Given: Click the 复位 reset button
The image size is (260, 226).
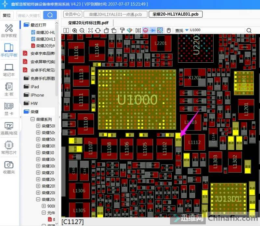Looking at the screenshot, I should [x=7, y=15].
